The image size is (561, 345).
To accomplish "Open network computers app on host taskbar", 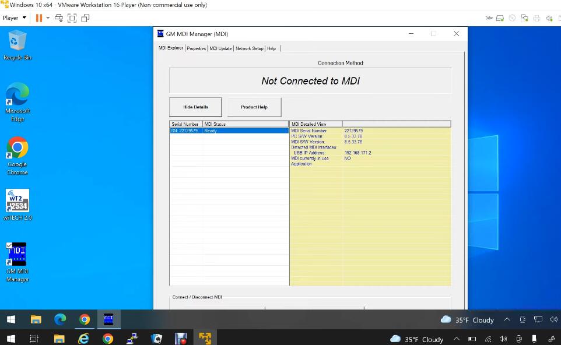I will (x=132, y=338).
